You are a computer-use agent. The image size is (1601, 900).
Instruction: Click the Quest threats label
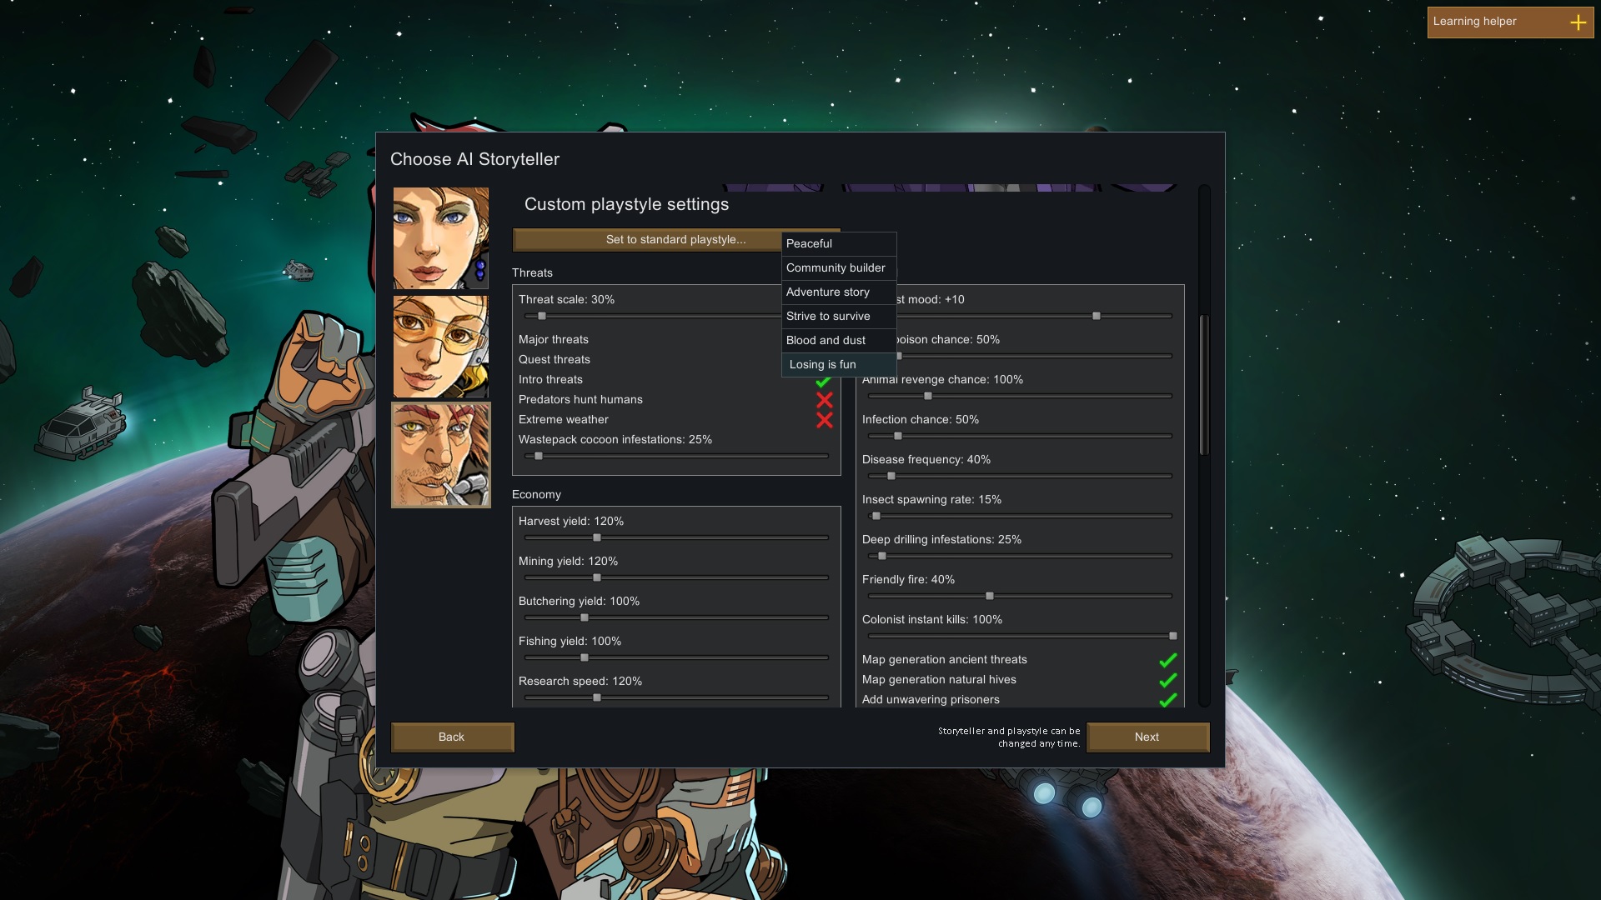[x=555, y=360]
